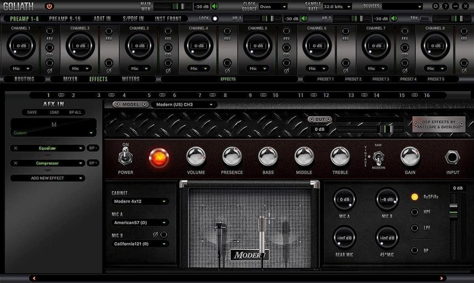Select PRESET 3 button
474x283 pixels.
[x=381, y=79]
